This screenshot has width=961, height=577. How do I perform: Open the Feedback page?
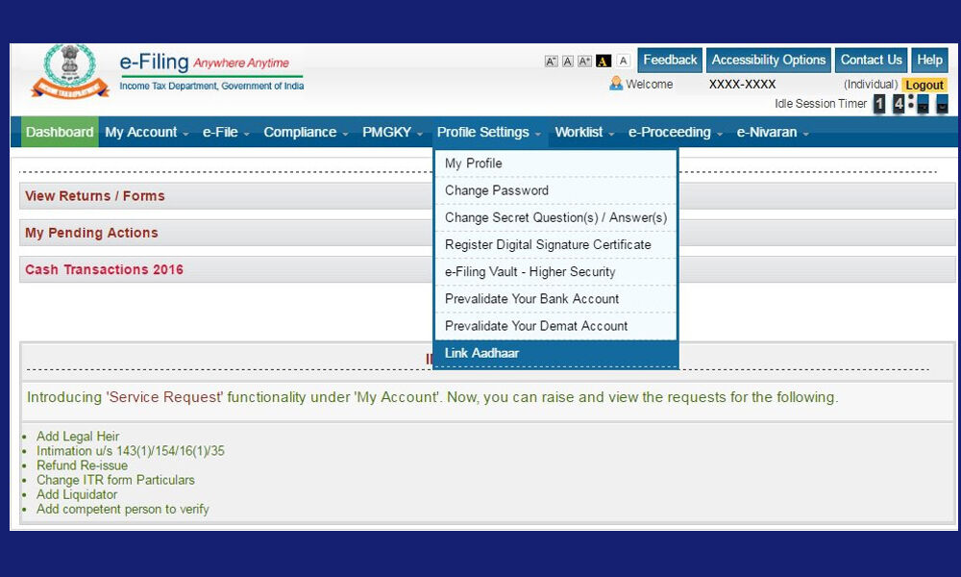tap(670, 60)
